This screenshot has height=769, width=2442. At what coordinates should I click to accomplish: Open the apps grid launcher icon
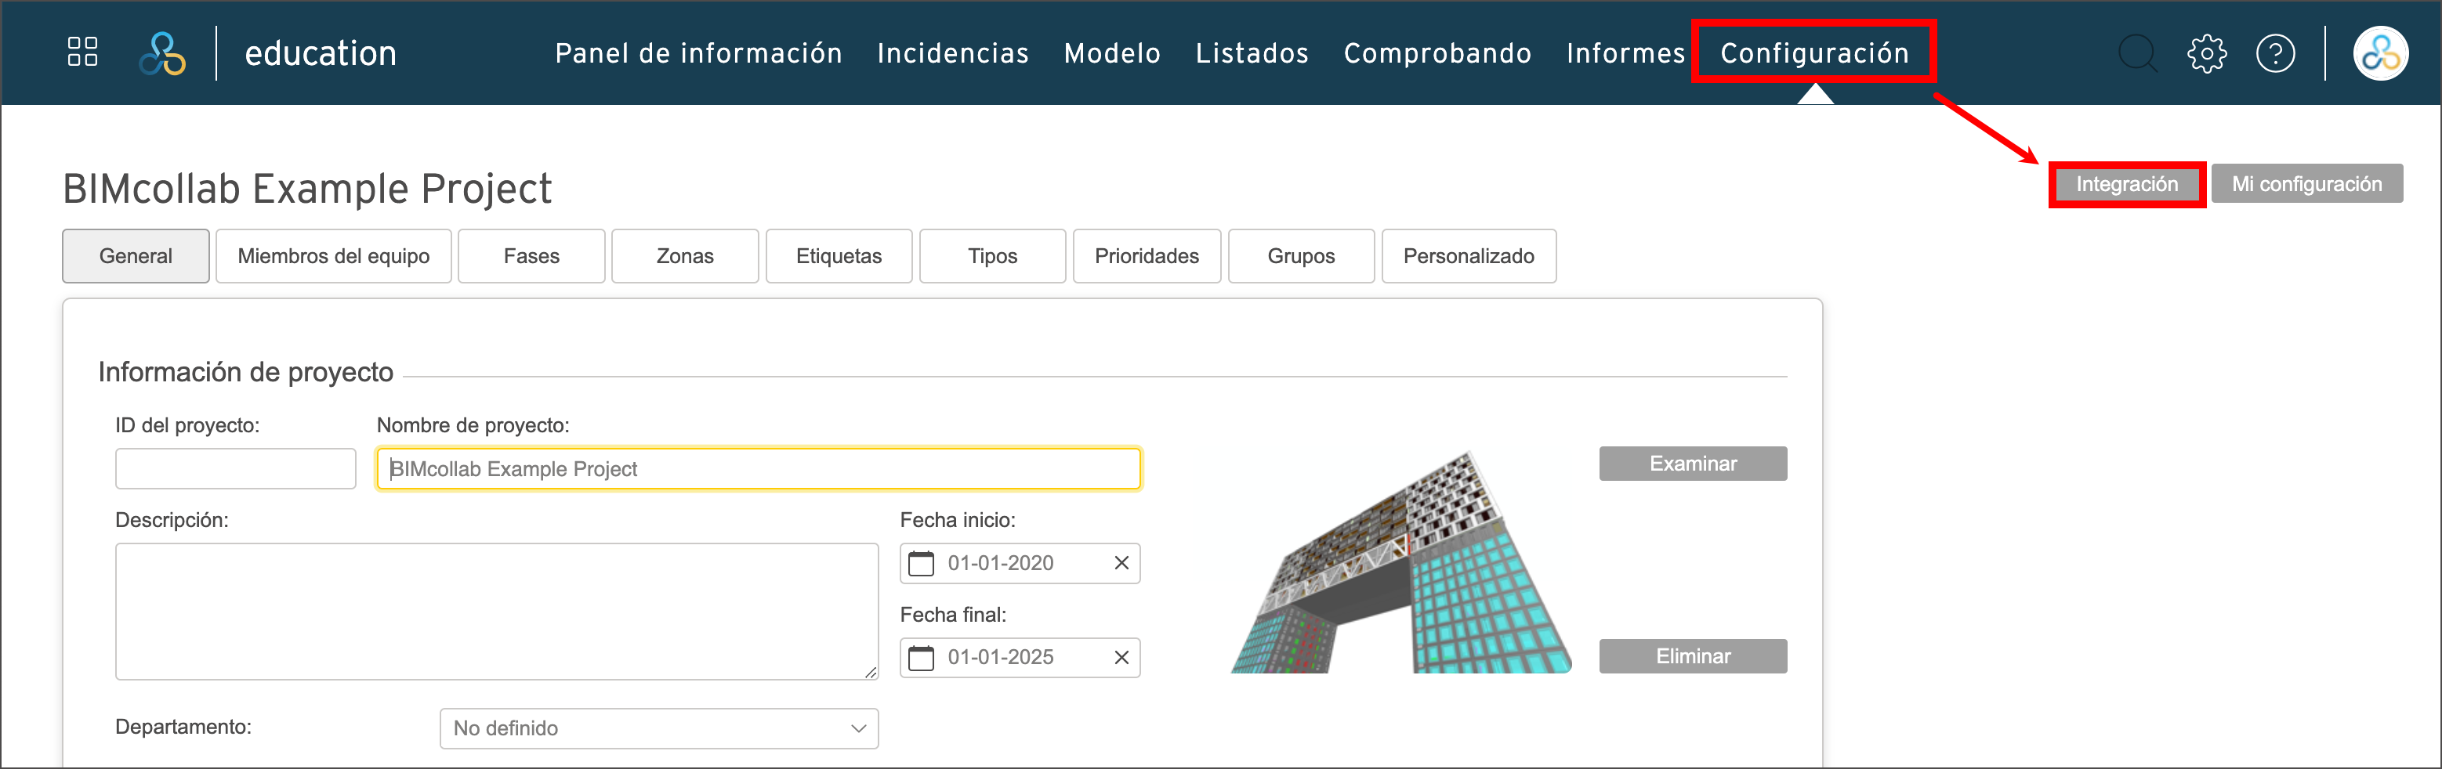coord(82,52)
